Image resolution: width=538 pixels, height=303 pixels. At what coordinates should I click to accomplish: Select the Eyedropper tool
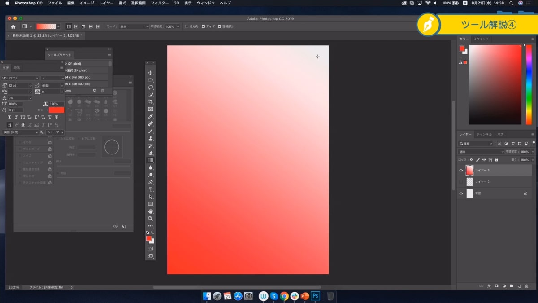click(x=151, y=116)
